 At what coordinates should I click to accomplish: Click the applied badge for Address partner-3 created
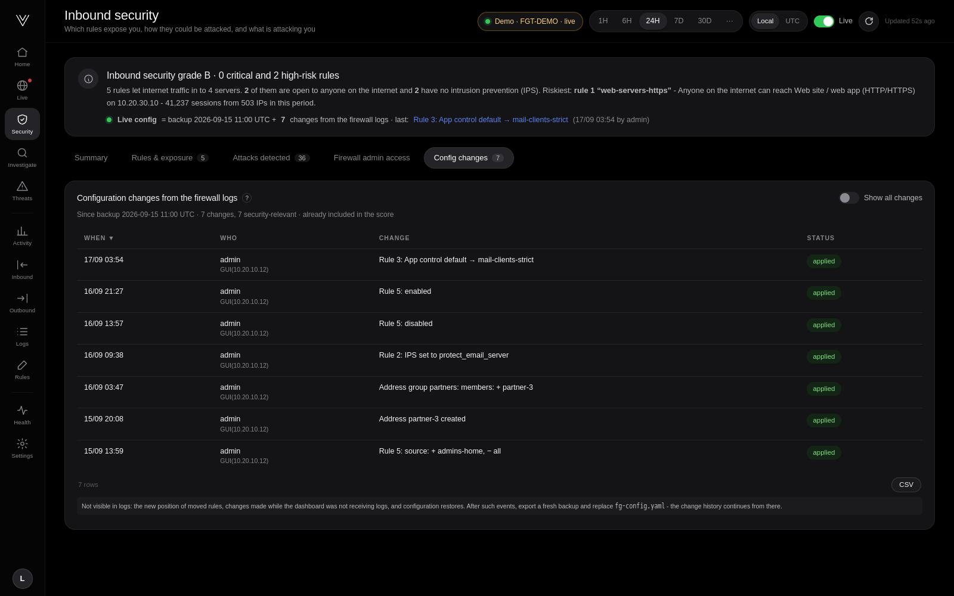[824, 421]
